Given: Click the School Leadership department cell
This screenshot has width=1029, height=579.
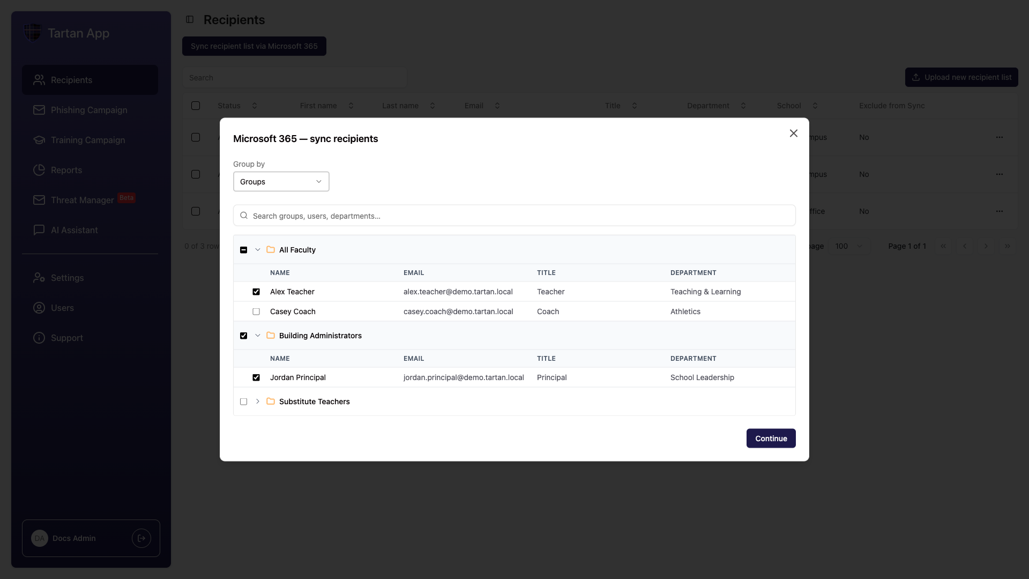Looking at the screenshot, I should click(x=702, y=377).
